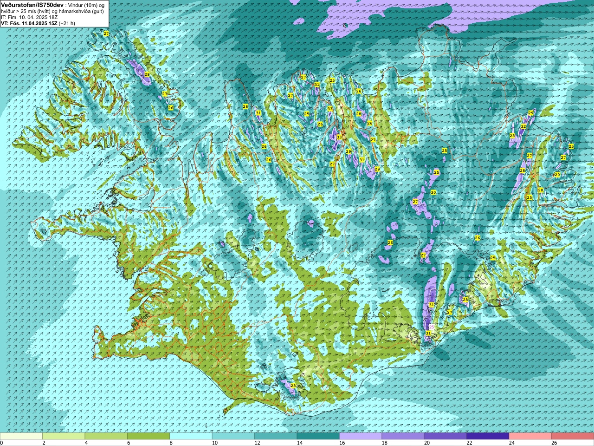
Task: Click the yellow gust label reading 30
Action: tap(433, 192)
